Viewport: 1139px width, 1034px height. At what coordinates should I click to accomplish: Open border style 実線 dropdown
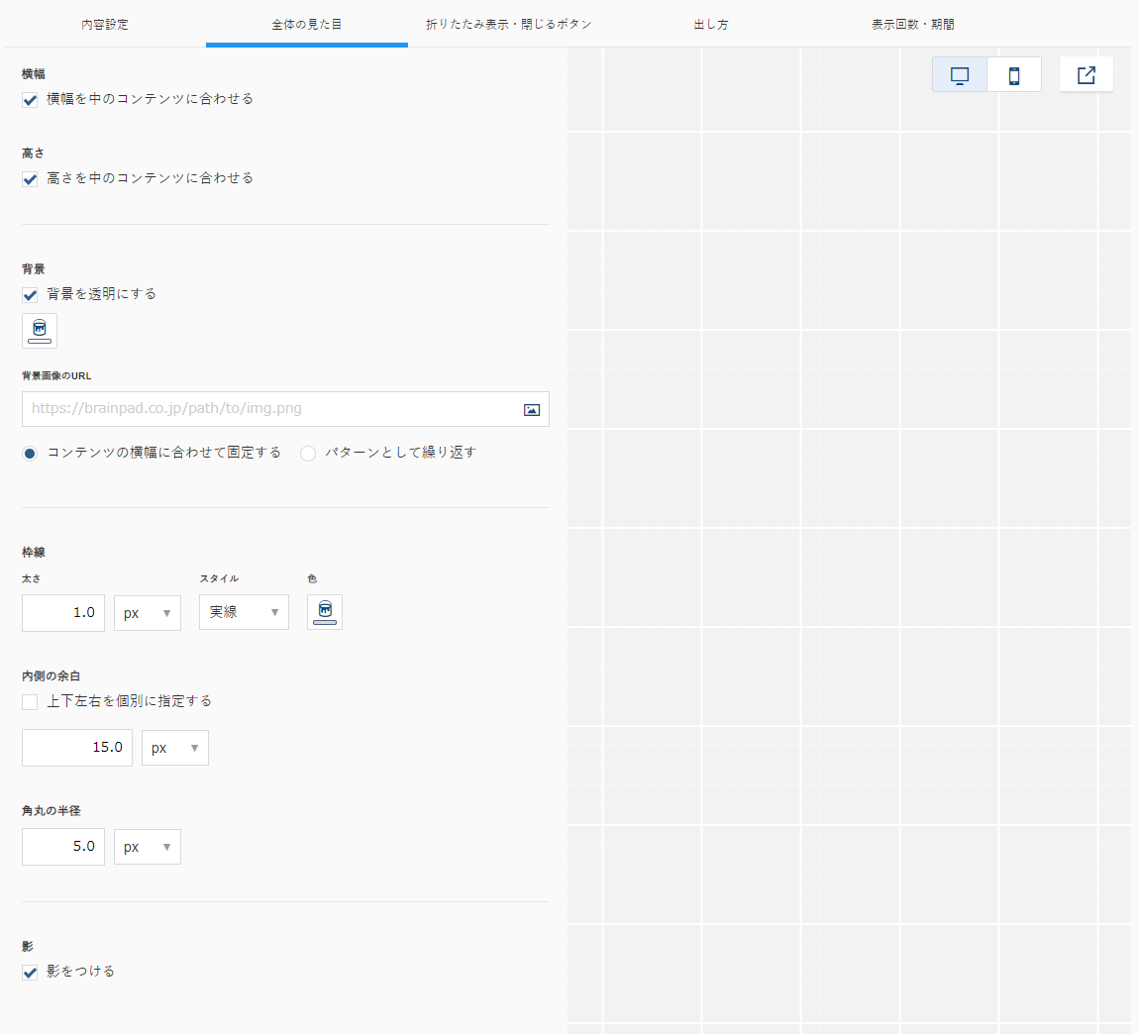click(244, 612)
